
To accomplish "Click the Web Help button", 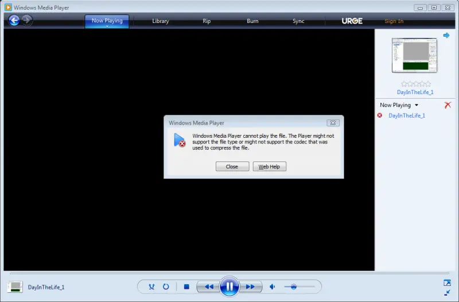I will click(x=269, y=167).
